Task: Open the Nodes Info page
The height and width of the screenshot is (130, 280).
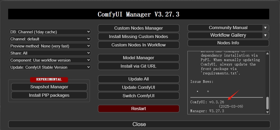Action: (x=228, y=43)
